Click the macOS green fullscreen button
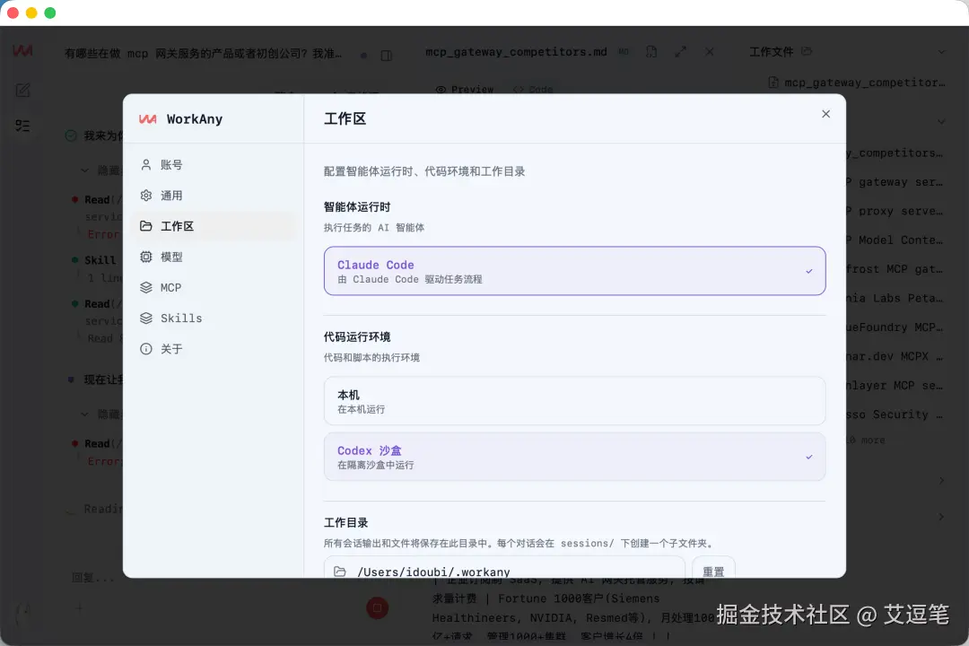969x646 pixels. click(x=50, y=13)
